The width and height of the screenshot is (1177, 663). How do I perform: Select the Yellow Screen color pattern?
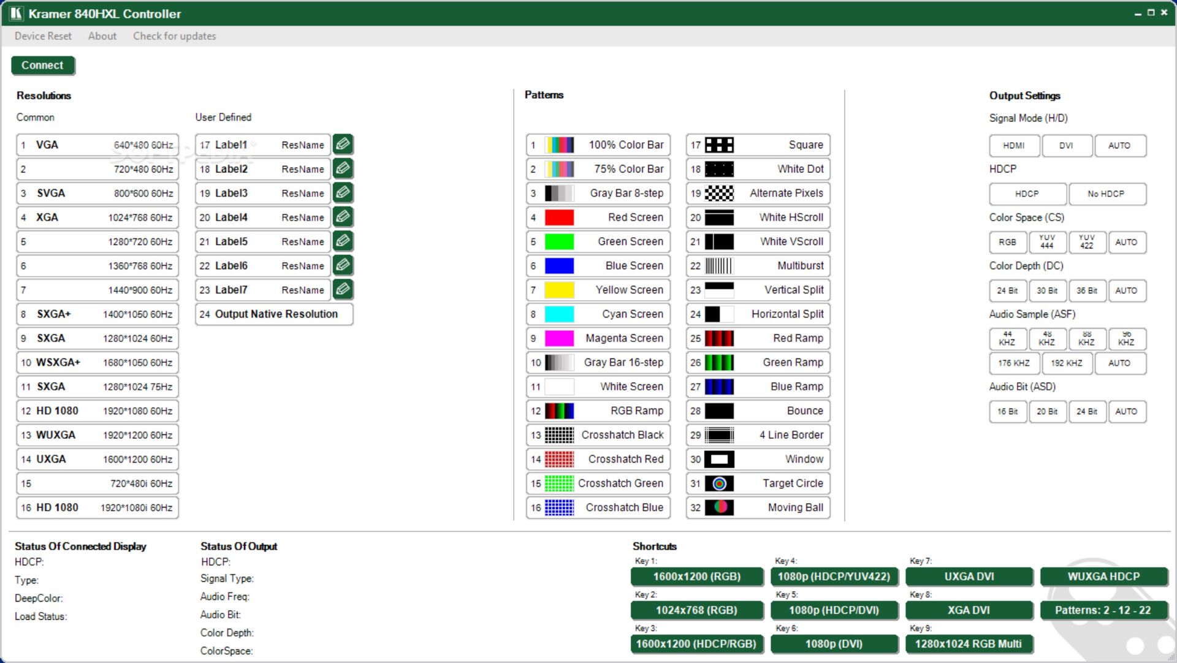(x=598, y=290)
